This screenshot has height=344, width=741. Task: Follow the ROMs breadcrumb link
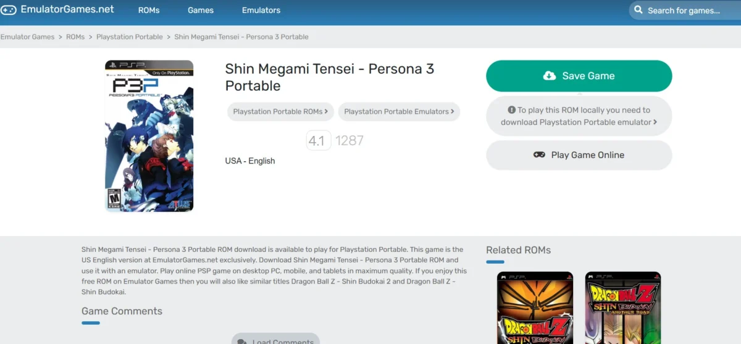tap(75, 37)
